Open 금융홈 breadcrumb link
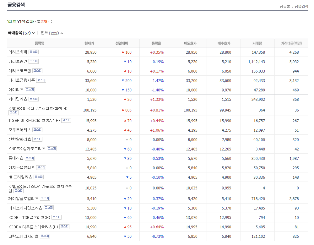Viewport: 314px width, 245px height. click(x=285, y=7)
